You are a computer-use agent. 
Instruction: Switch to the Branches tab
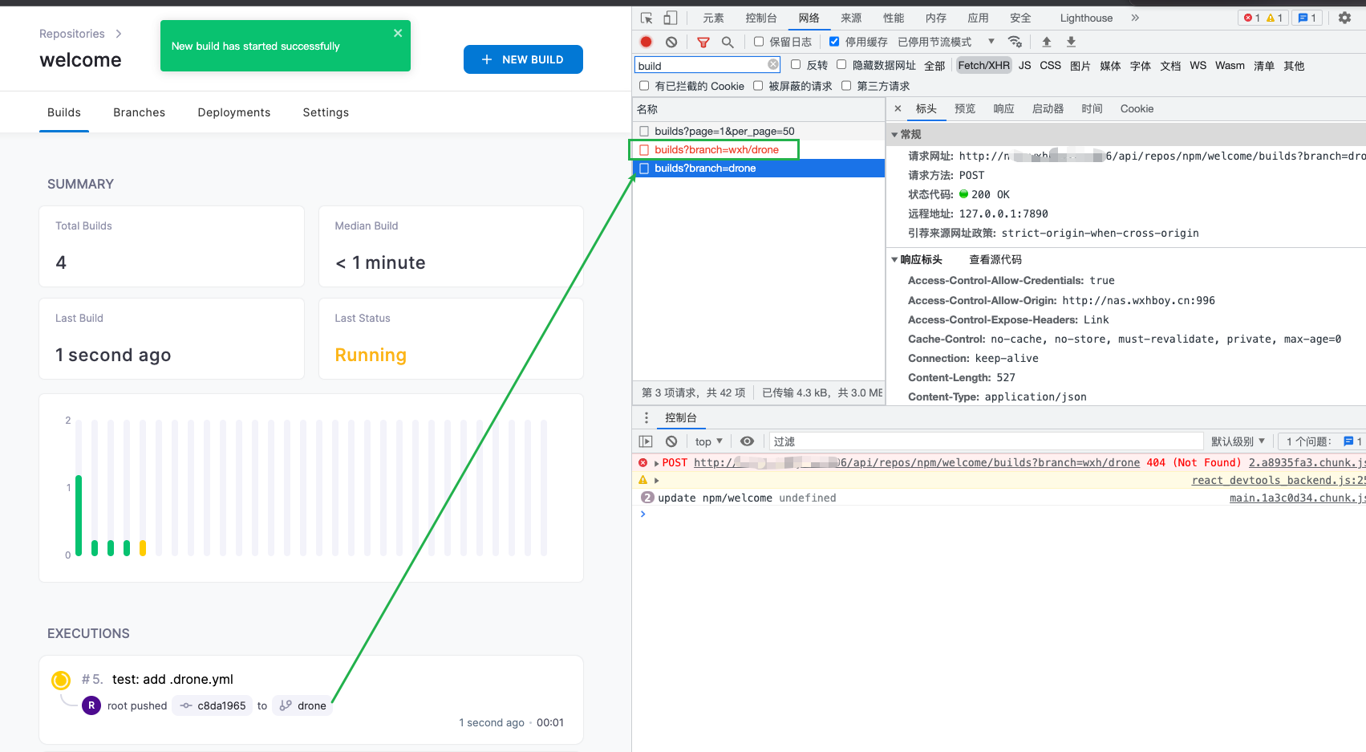point(139,112)
